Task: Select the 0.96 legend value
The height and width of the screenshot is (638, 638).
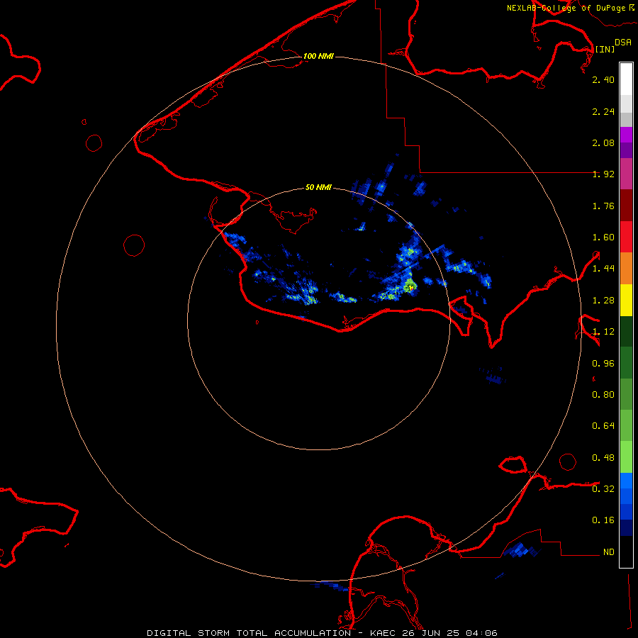Action: pyautogui.click(x=603, y=364)
